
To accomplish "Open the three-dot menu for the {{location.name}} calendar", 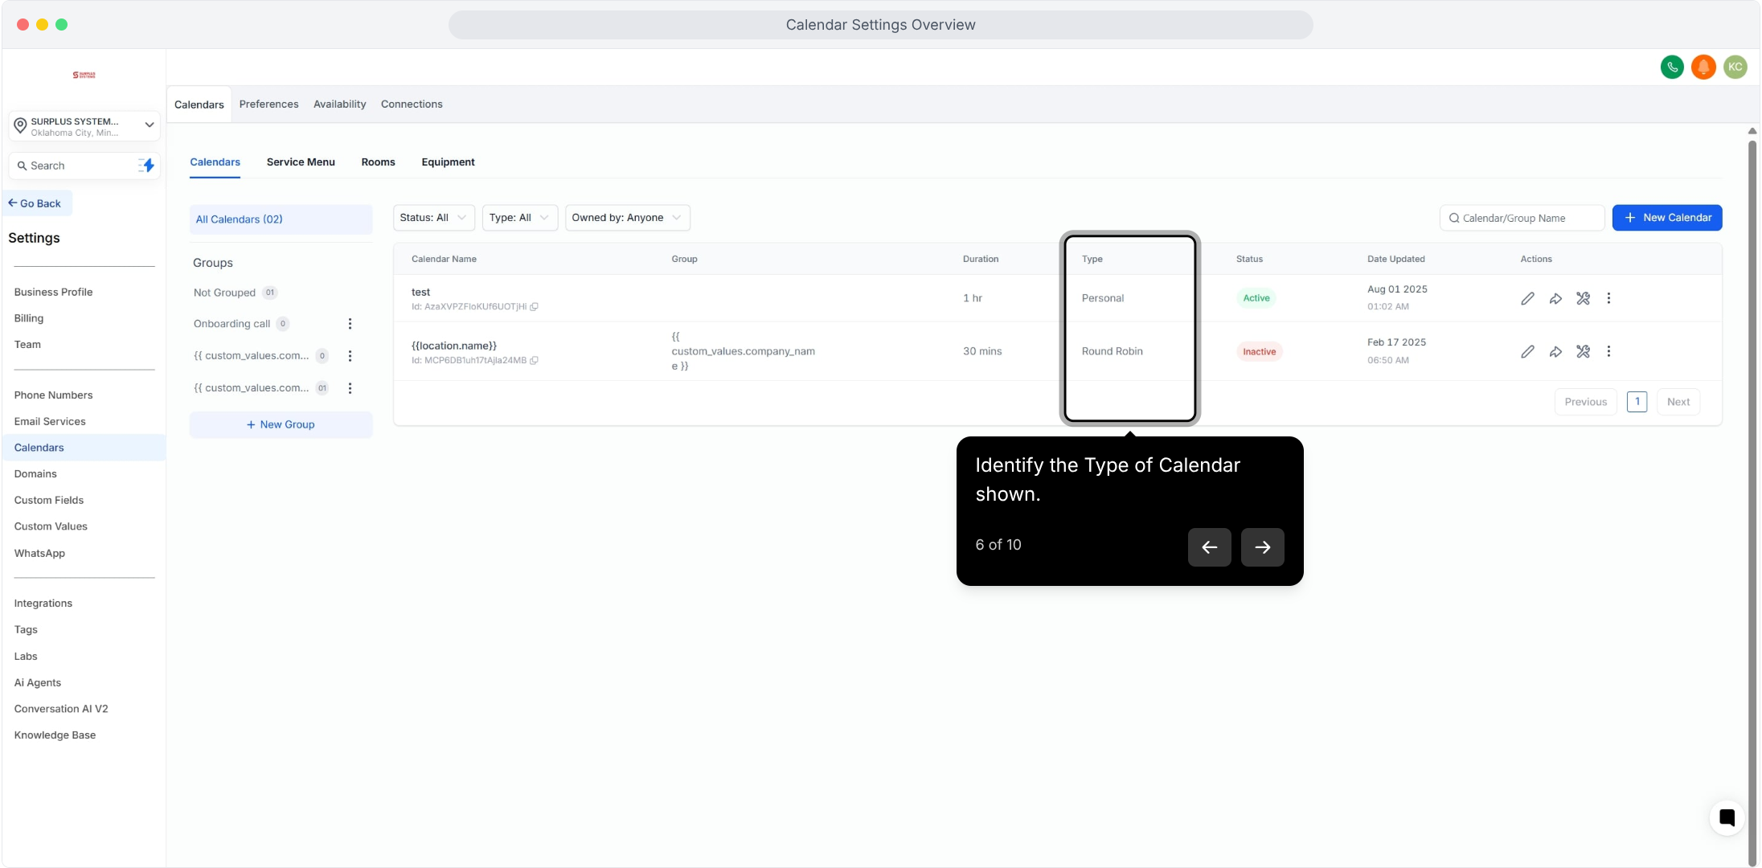I will 1608,351.
